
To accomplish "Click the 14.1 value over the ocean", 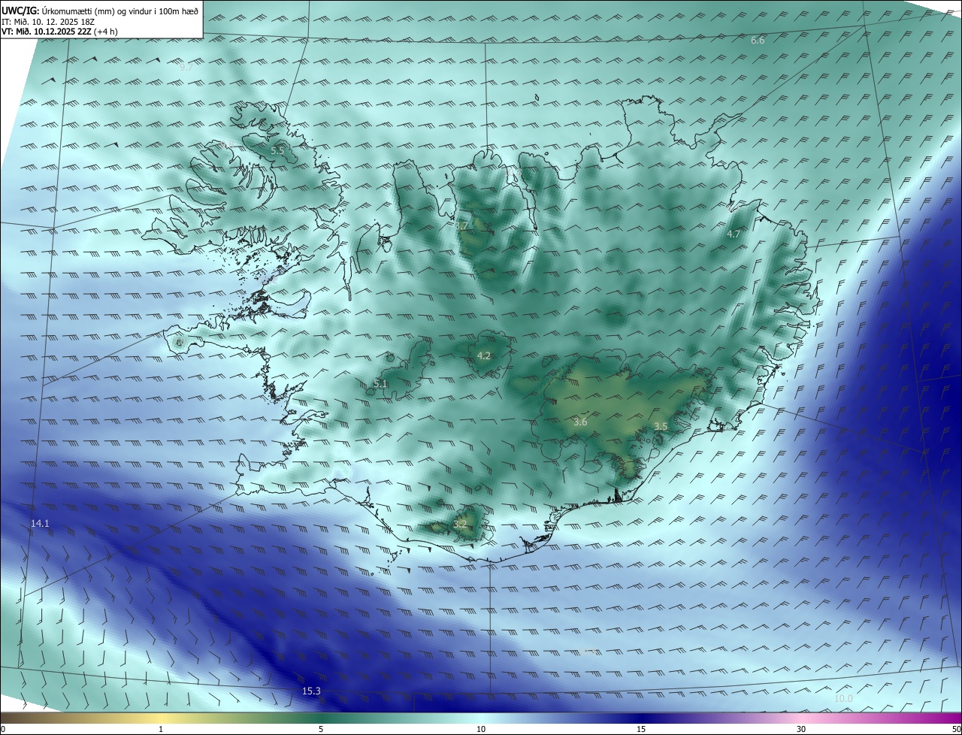I will tap(40, 524).
